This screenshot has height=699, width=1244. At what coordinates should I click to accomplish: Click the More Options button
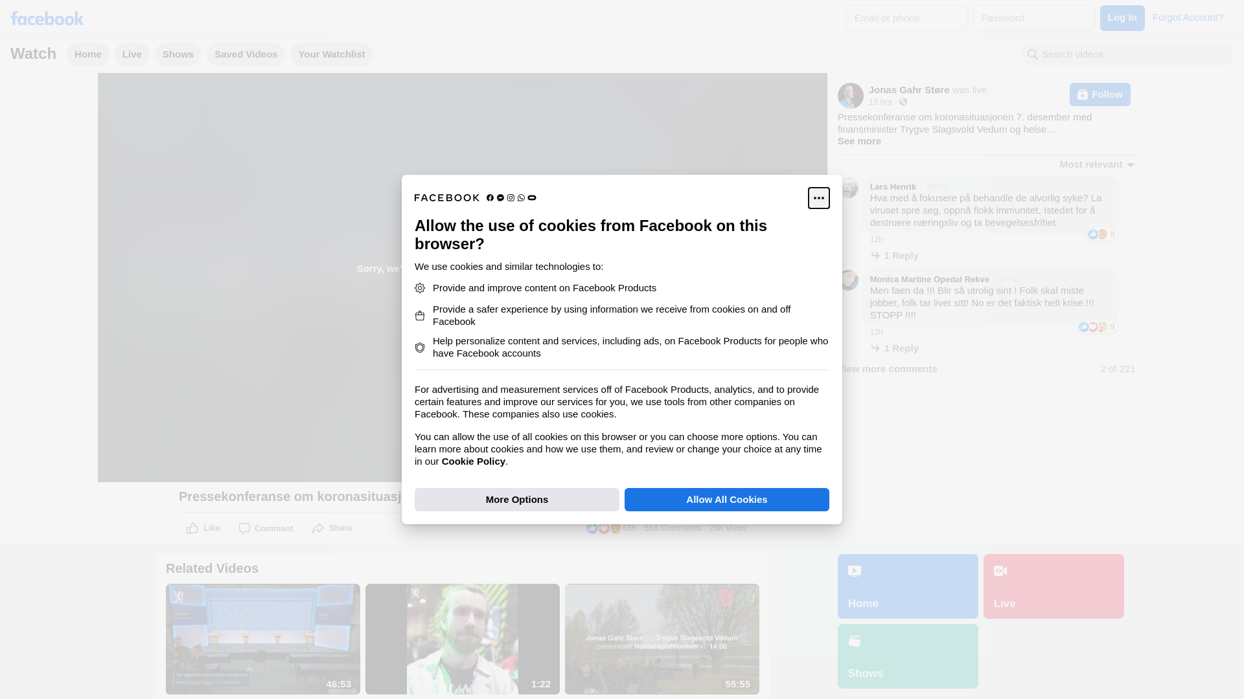(517, 500)
